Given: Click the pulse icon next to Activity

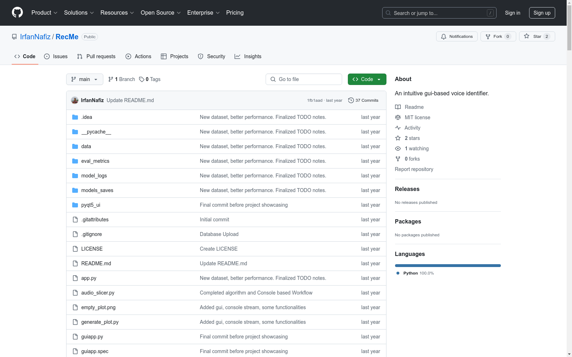Looking at the screenshot, I should pyautogui.click(x=398, y=128).
